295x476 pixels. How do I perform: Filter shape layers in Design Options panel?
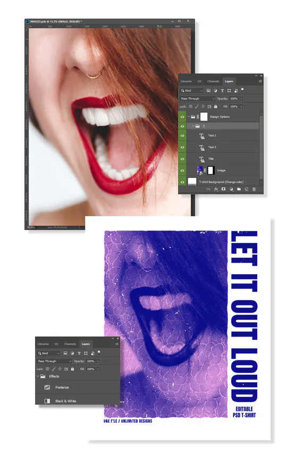click(x=229, y=91)
